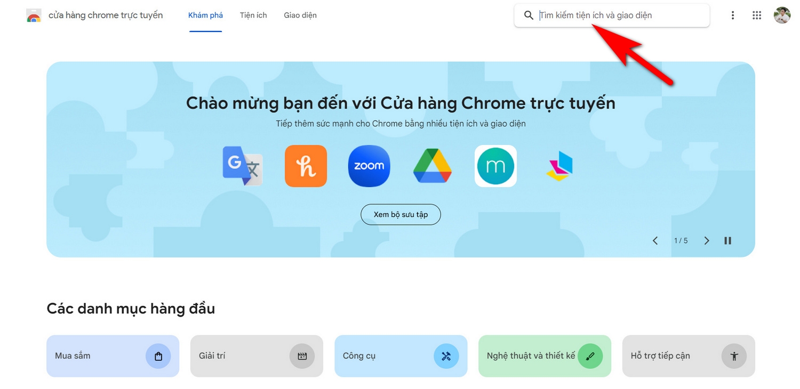Open the Zoom extension icon
Viewport: 800px width, 389px height.
point(369,166)
